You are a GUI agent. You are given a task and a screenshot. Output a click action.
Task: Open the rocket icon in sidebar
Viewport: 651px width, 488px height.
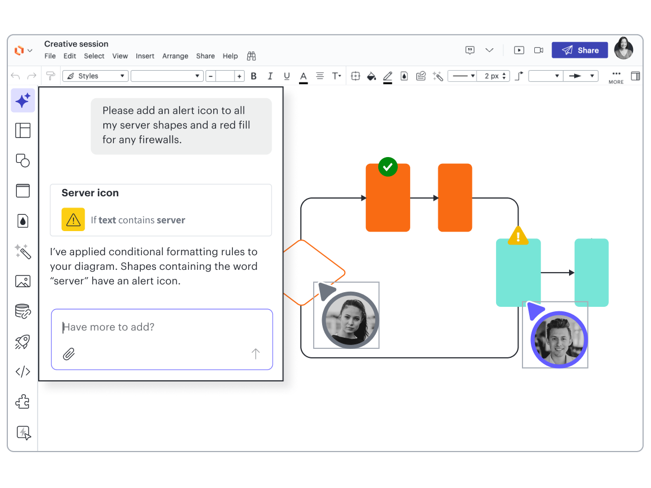[23, 342]
